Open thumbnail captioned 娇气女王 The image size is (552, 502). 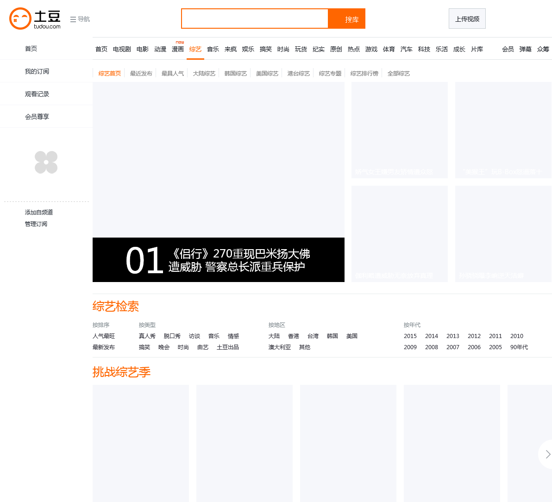[x=400, y=130]
